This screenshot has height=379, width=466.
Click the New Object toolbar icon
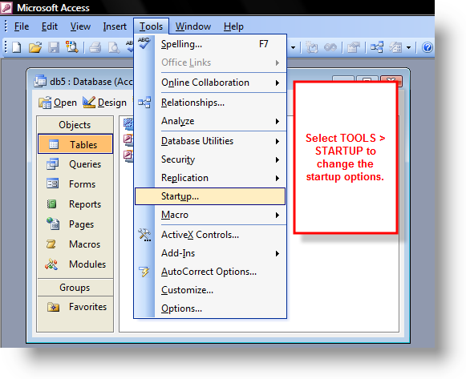[x=395, y=47]
